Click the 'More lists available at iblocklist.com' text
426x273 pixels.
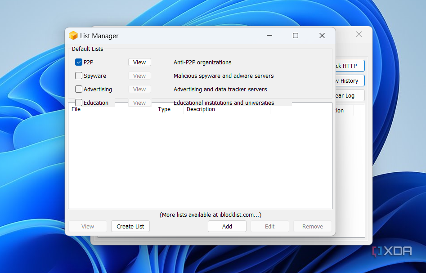pos(211,215)
